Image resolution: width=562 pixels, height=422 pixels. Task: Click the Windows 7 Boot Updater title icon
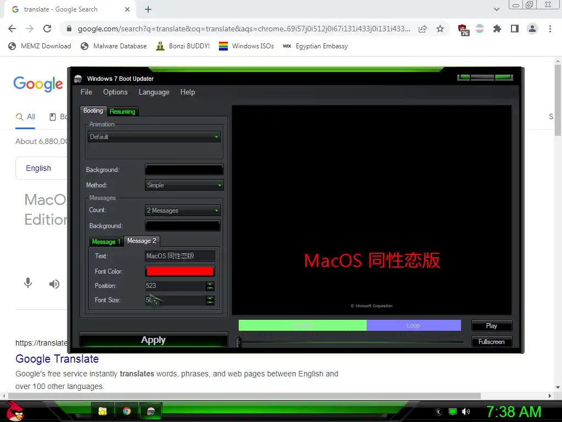pyautogui.click(x=78, y=79)
